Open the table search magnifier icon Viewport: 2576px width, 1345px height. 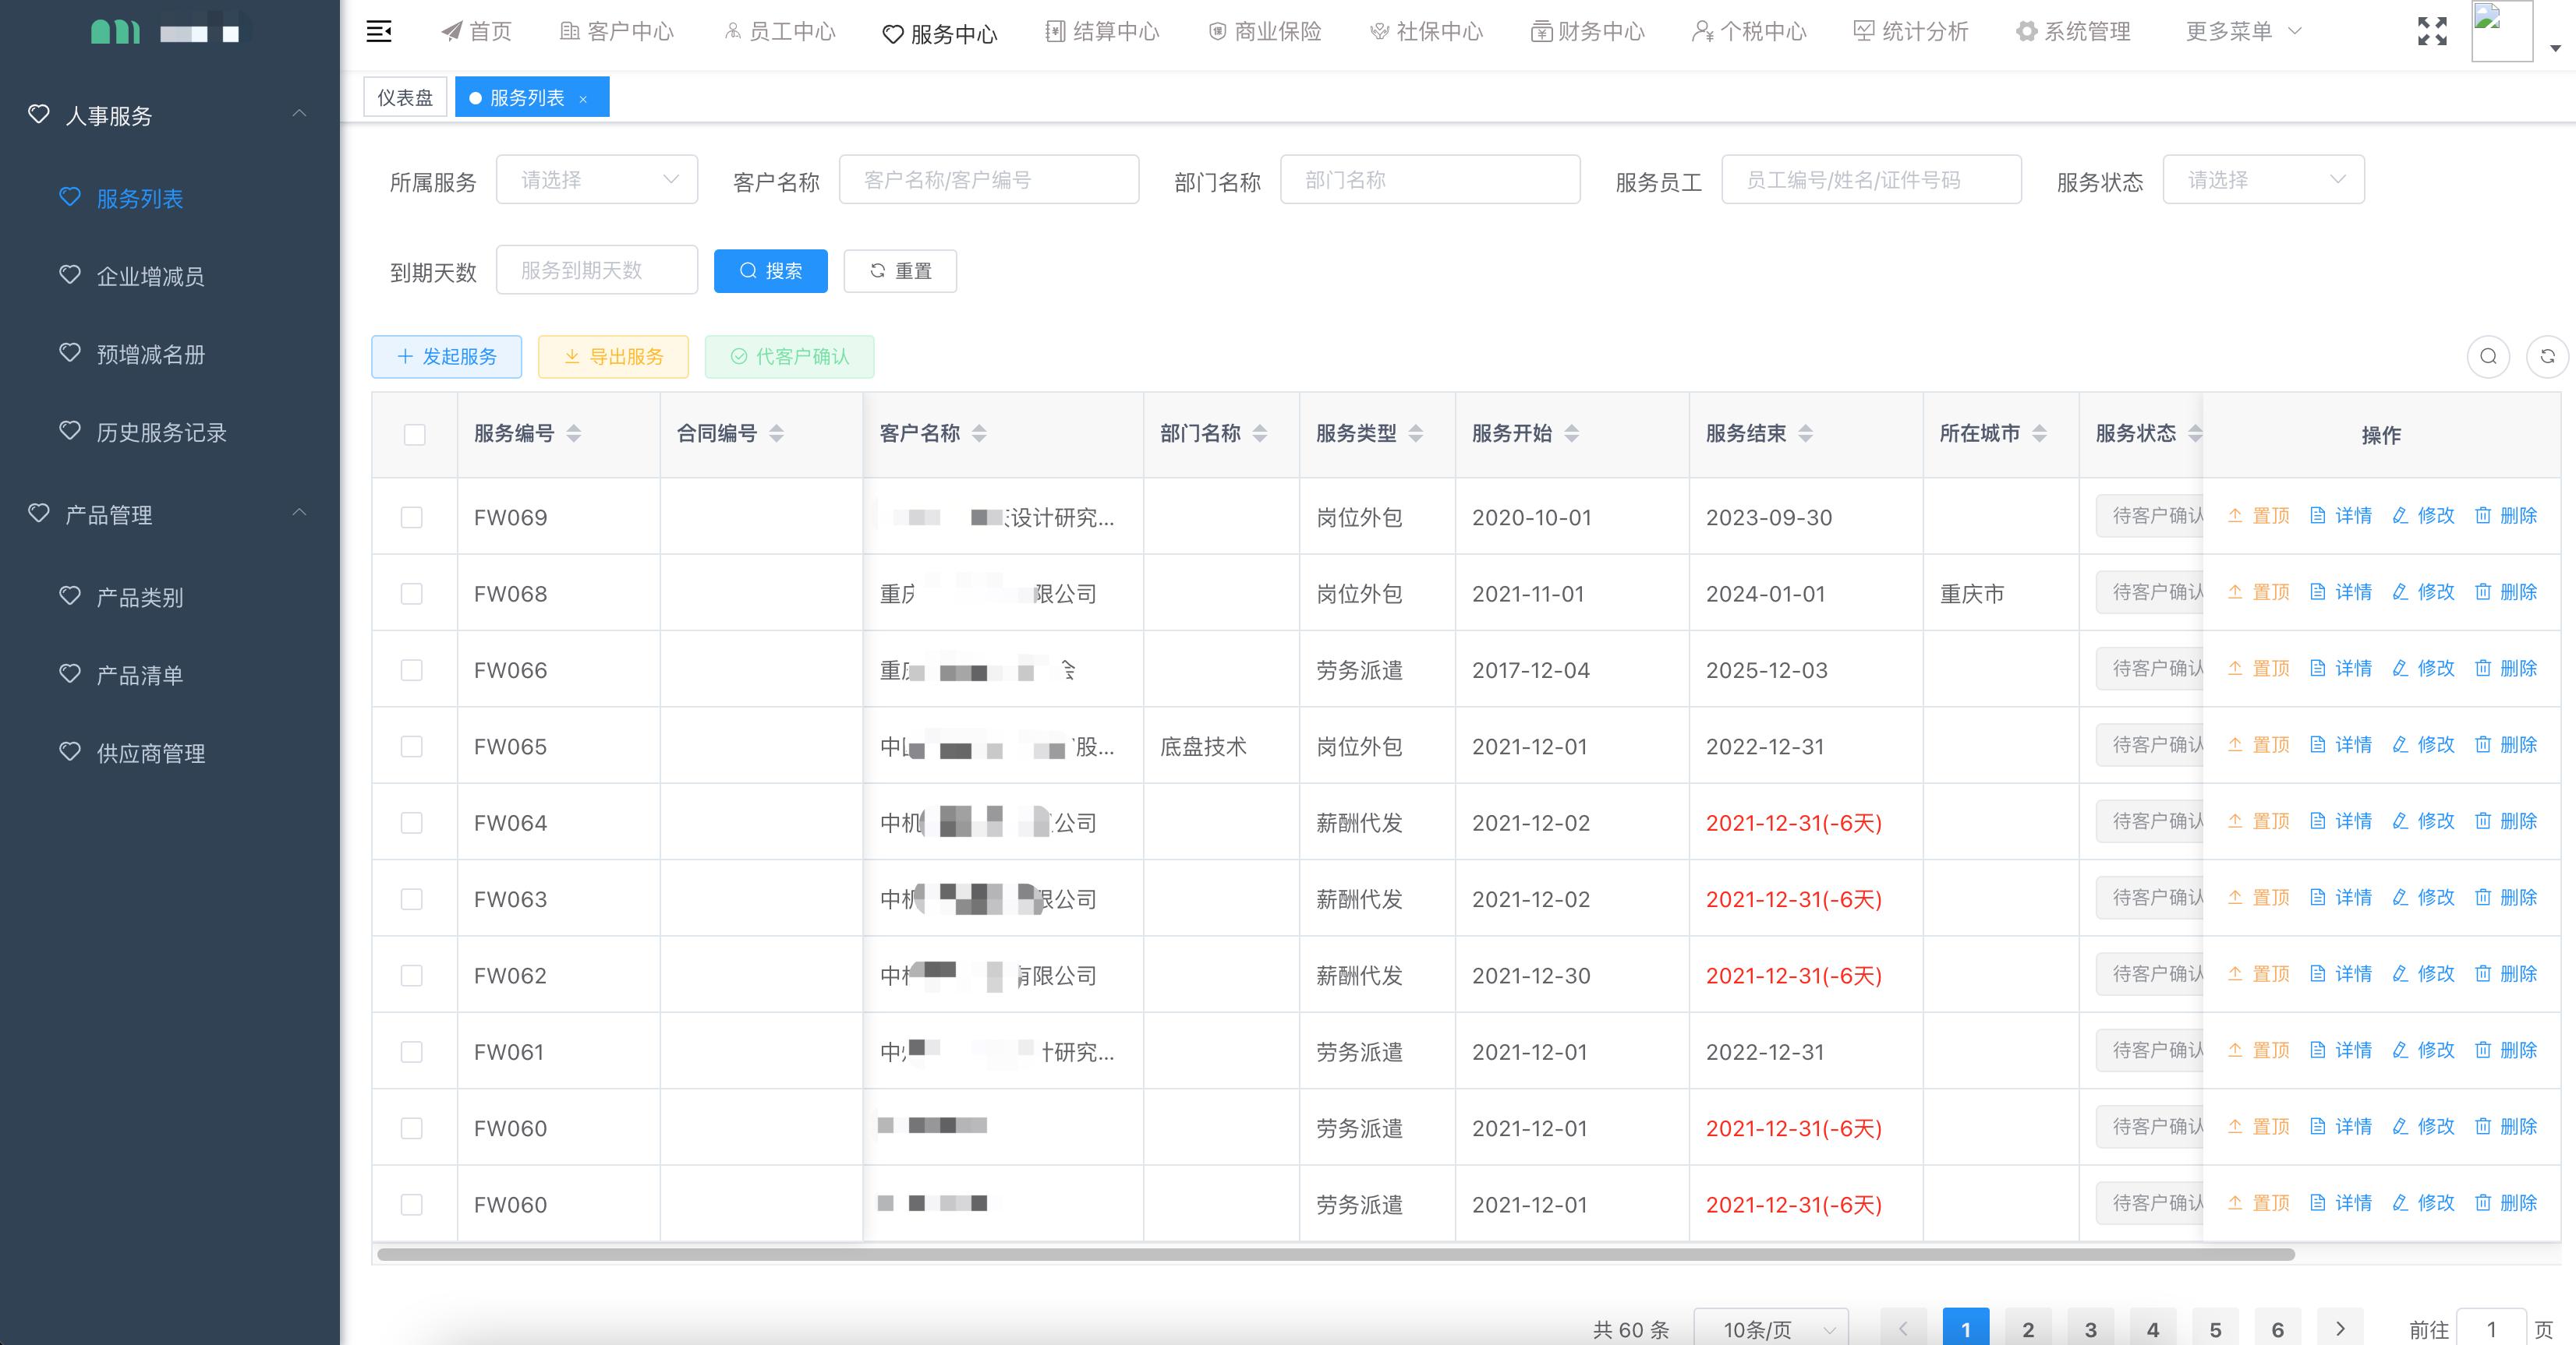(x=2489, y=356)
